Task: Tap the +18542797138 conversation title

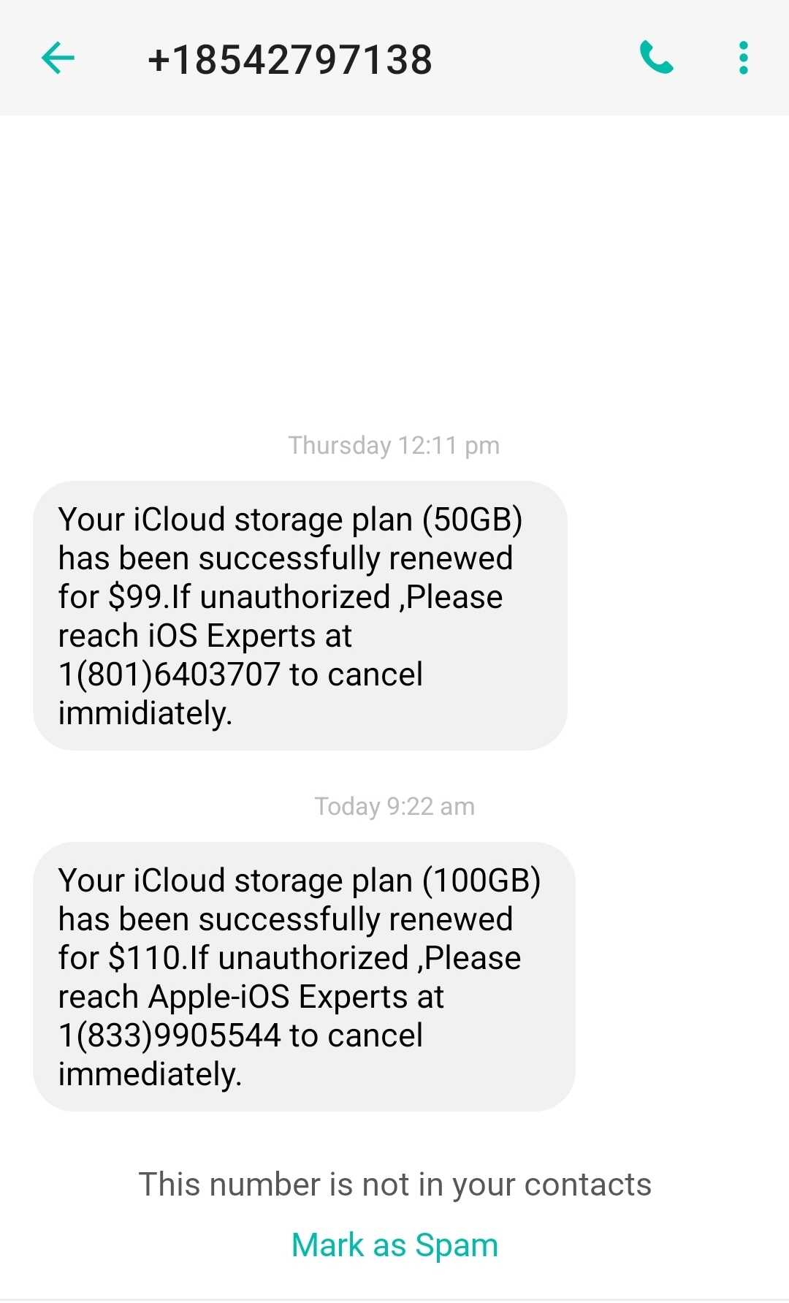Action: click(290, 59)
